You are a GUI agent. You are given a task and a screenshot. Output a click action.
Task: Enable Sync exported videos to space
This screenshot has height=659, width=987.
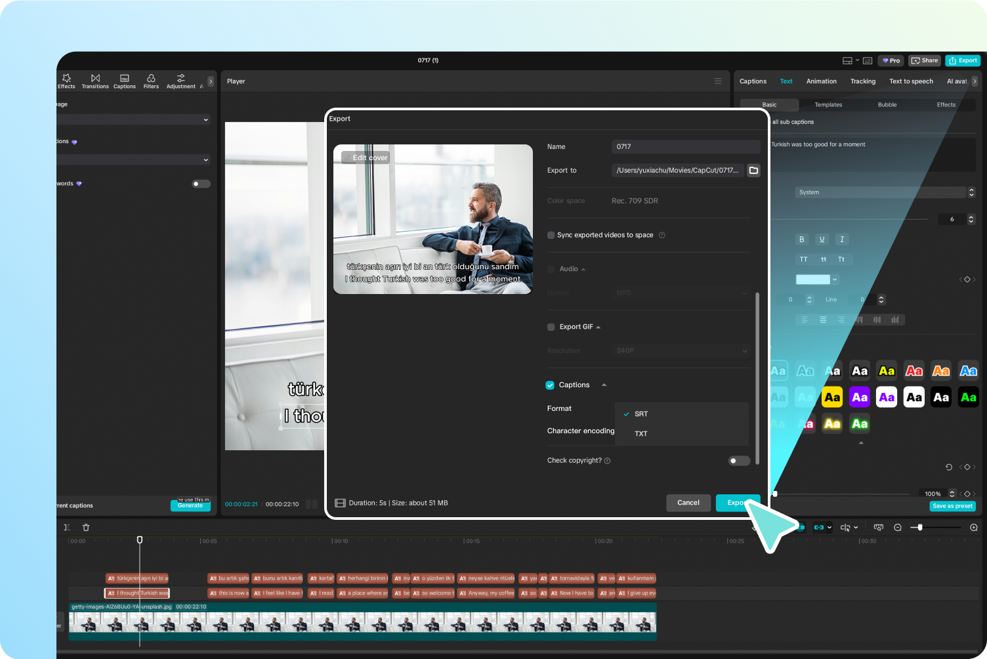(x=551, y=234)
